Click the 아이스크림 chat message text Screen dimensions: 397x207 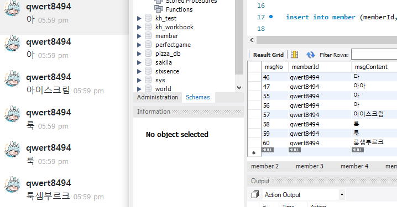tap(48, 90)
